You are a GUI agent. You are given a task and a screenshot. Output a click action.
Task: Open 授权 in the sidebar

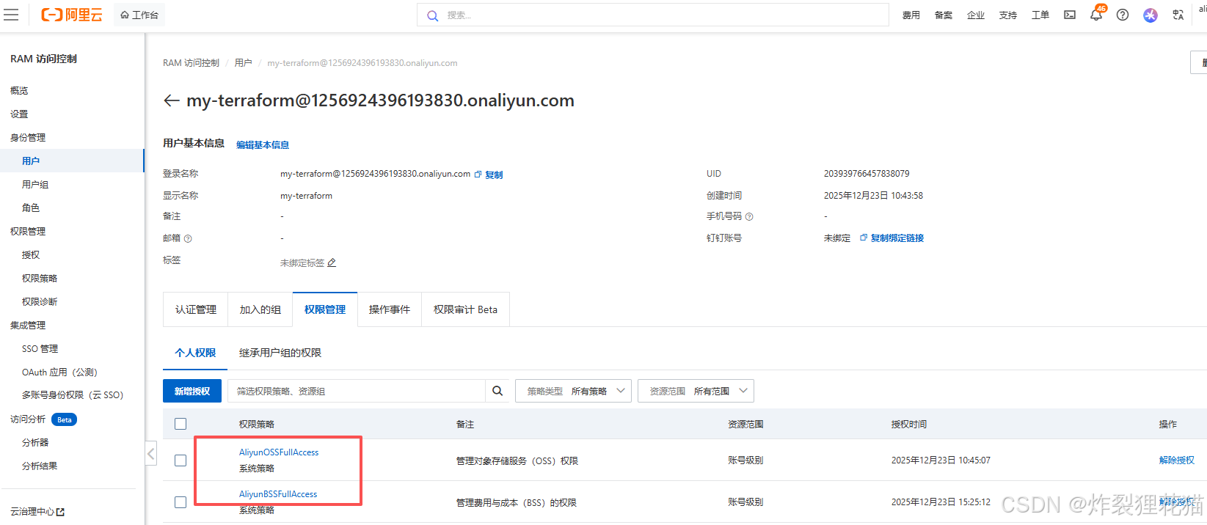(x=31, y=255)
